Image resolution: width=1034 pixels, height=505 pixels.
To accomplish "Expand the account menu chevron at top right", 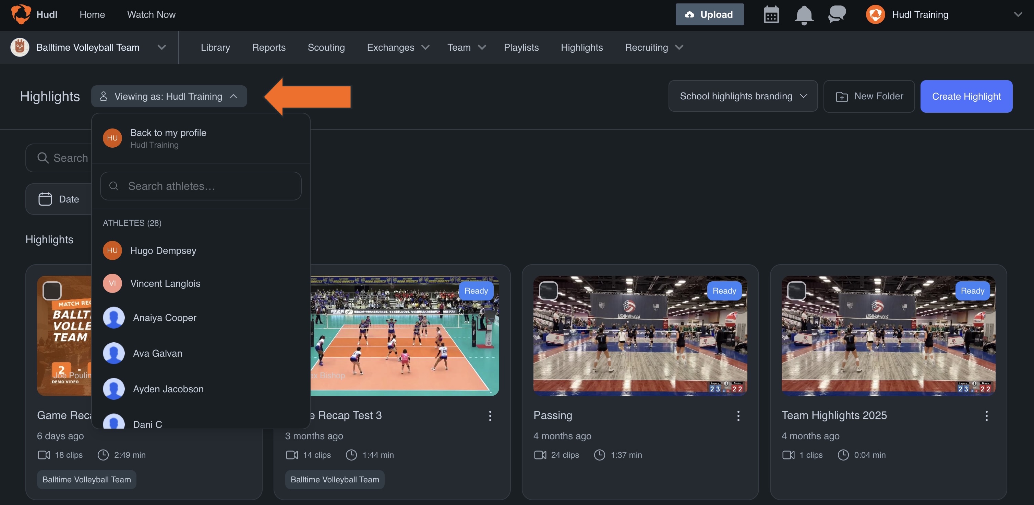I will (1018, 14).
